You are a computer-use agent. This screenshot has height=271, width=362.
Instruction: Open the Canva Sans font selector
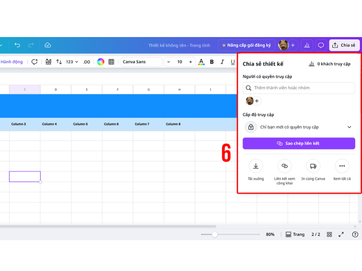click(x=141, y=61)
